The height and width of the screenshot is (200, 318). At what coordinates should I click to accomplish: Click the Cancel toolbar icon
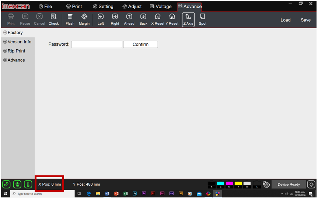pyautogui.click(x=39, y=19)
